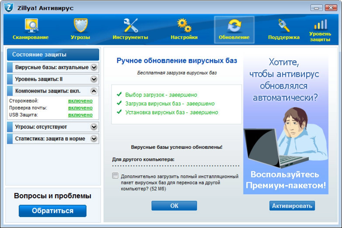The height and width of the screenshot is (228, 342).
Task: Switch to the Инструменты tab label
Action: [x=130, y=37]
